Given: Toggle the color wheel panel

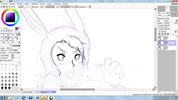Looking at the screenshot, I should (1, 7).
